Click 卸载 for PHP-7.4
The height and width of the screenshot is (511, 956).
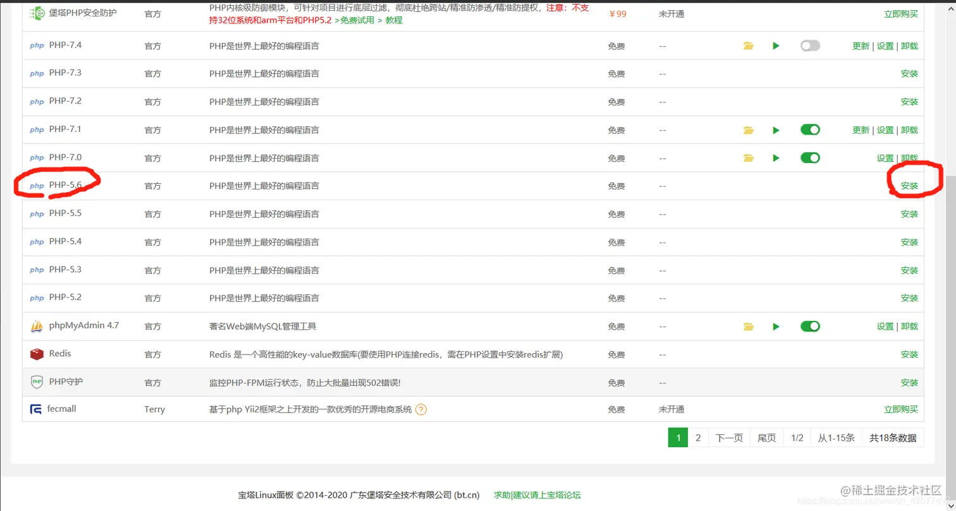(909, 46)
